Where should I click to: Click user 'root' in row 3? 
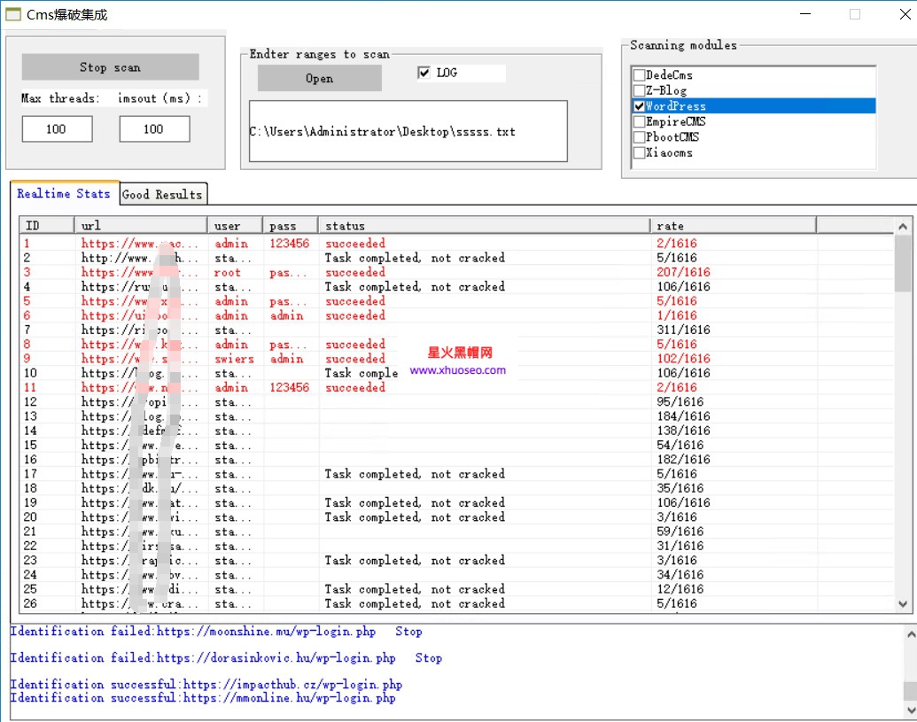[x=228, y=273]
